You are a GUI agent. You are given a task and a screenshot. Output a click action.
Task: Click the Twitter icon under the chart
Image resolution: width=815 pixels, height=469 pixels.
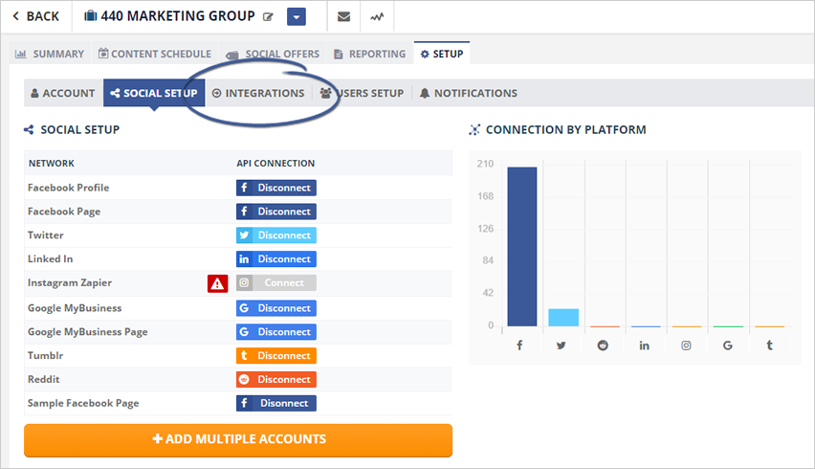562,345
